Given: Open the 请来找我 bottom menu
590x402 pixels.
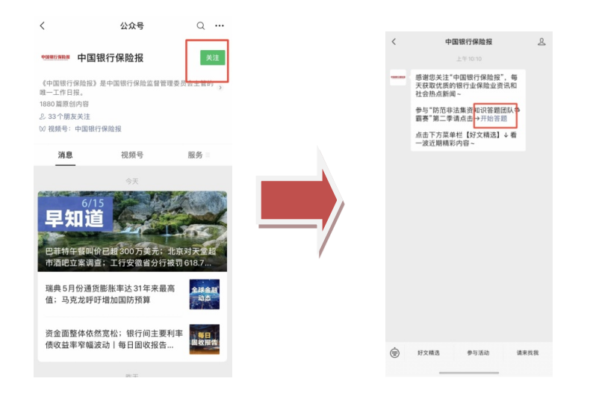Looking at the screenshot, I should coord(527,353).
